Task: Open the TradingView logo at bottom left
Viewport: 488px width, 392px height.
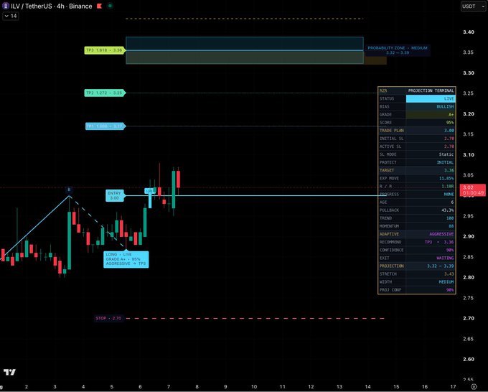Action: tap(9, 372)
